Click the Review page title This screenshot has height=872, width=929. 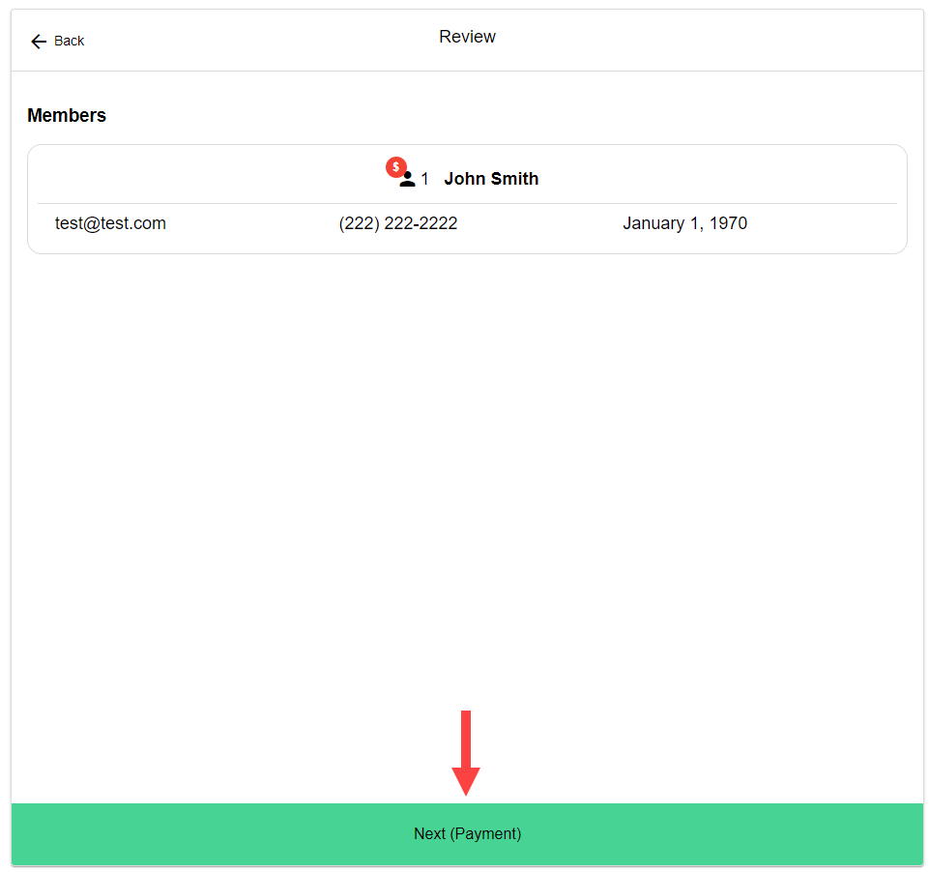(x=467, y=37)
